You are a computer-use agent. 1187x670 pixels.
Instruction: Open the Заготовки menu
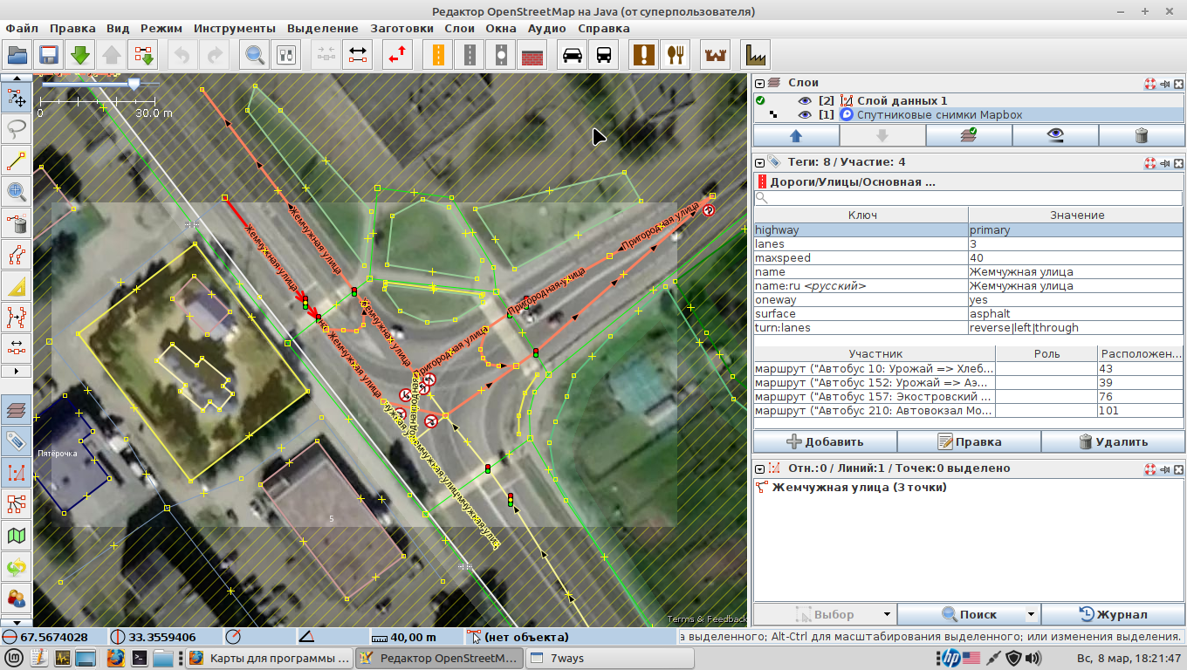[401, 28]
